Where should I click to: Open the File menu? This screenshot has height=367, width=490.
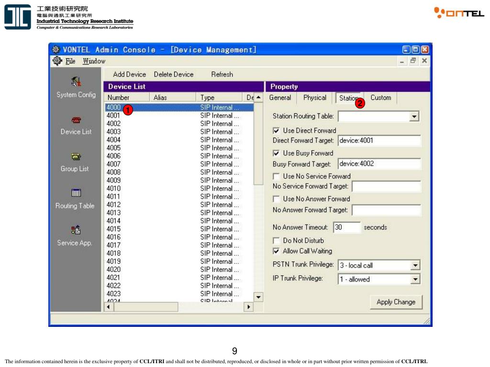click(70, 61)
